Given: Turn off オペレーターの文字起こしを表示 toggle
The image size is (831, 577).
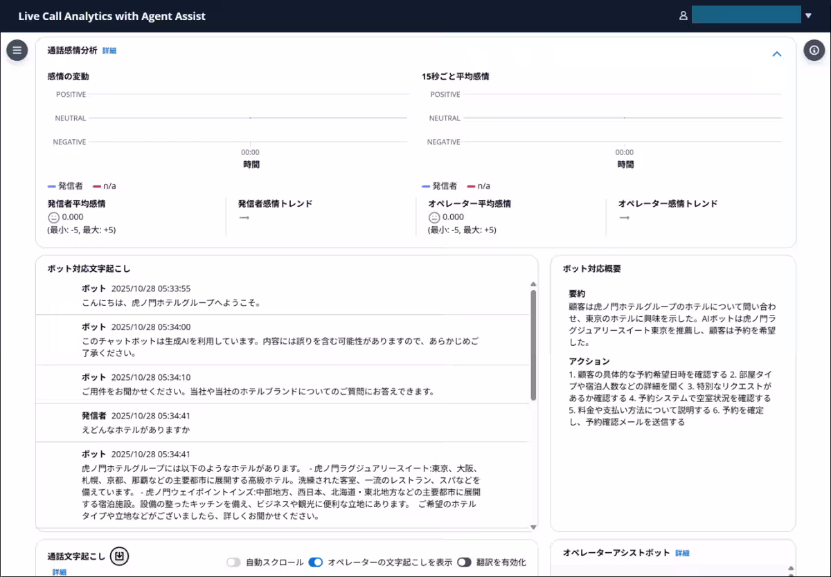Looking at the screenshot, I should 316,562.
